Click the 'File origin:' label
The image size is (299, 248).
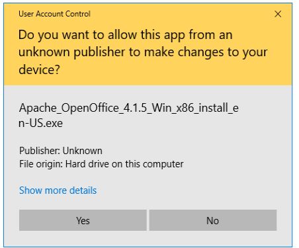pyautogui.click(x=41, y=164)
